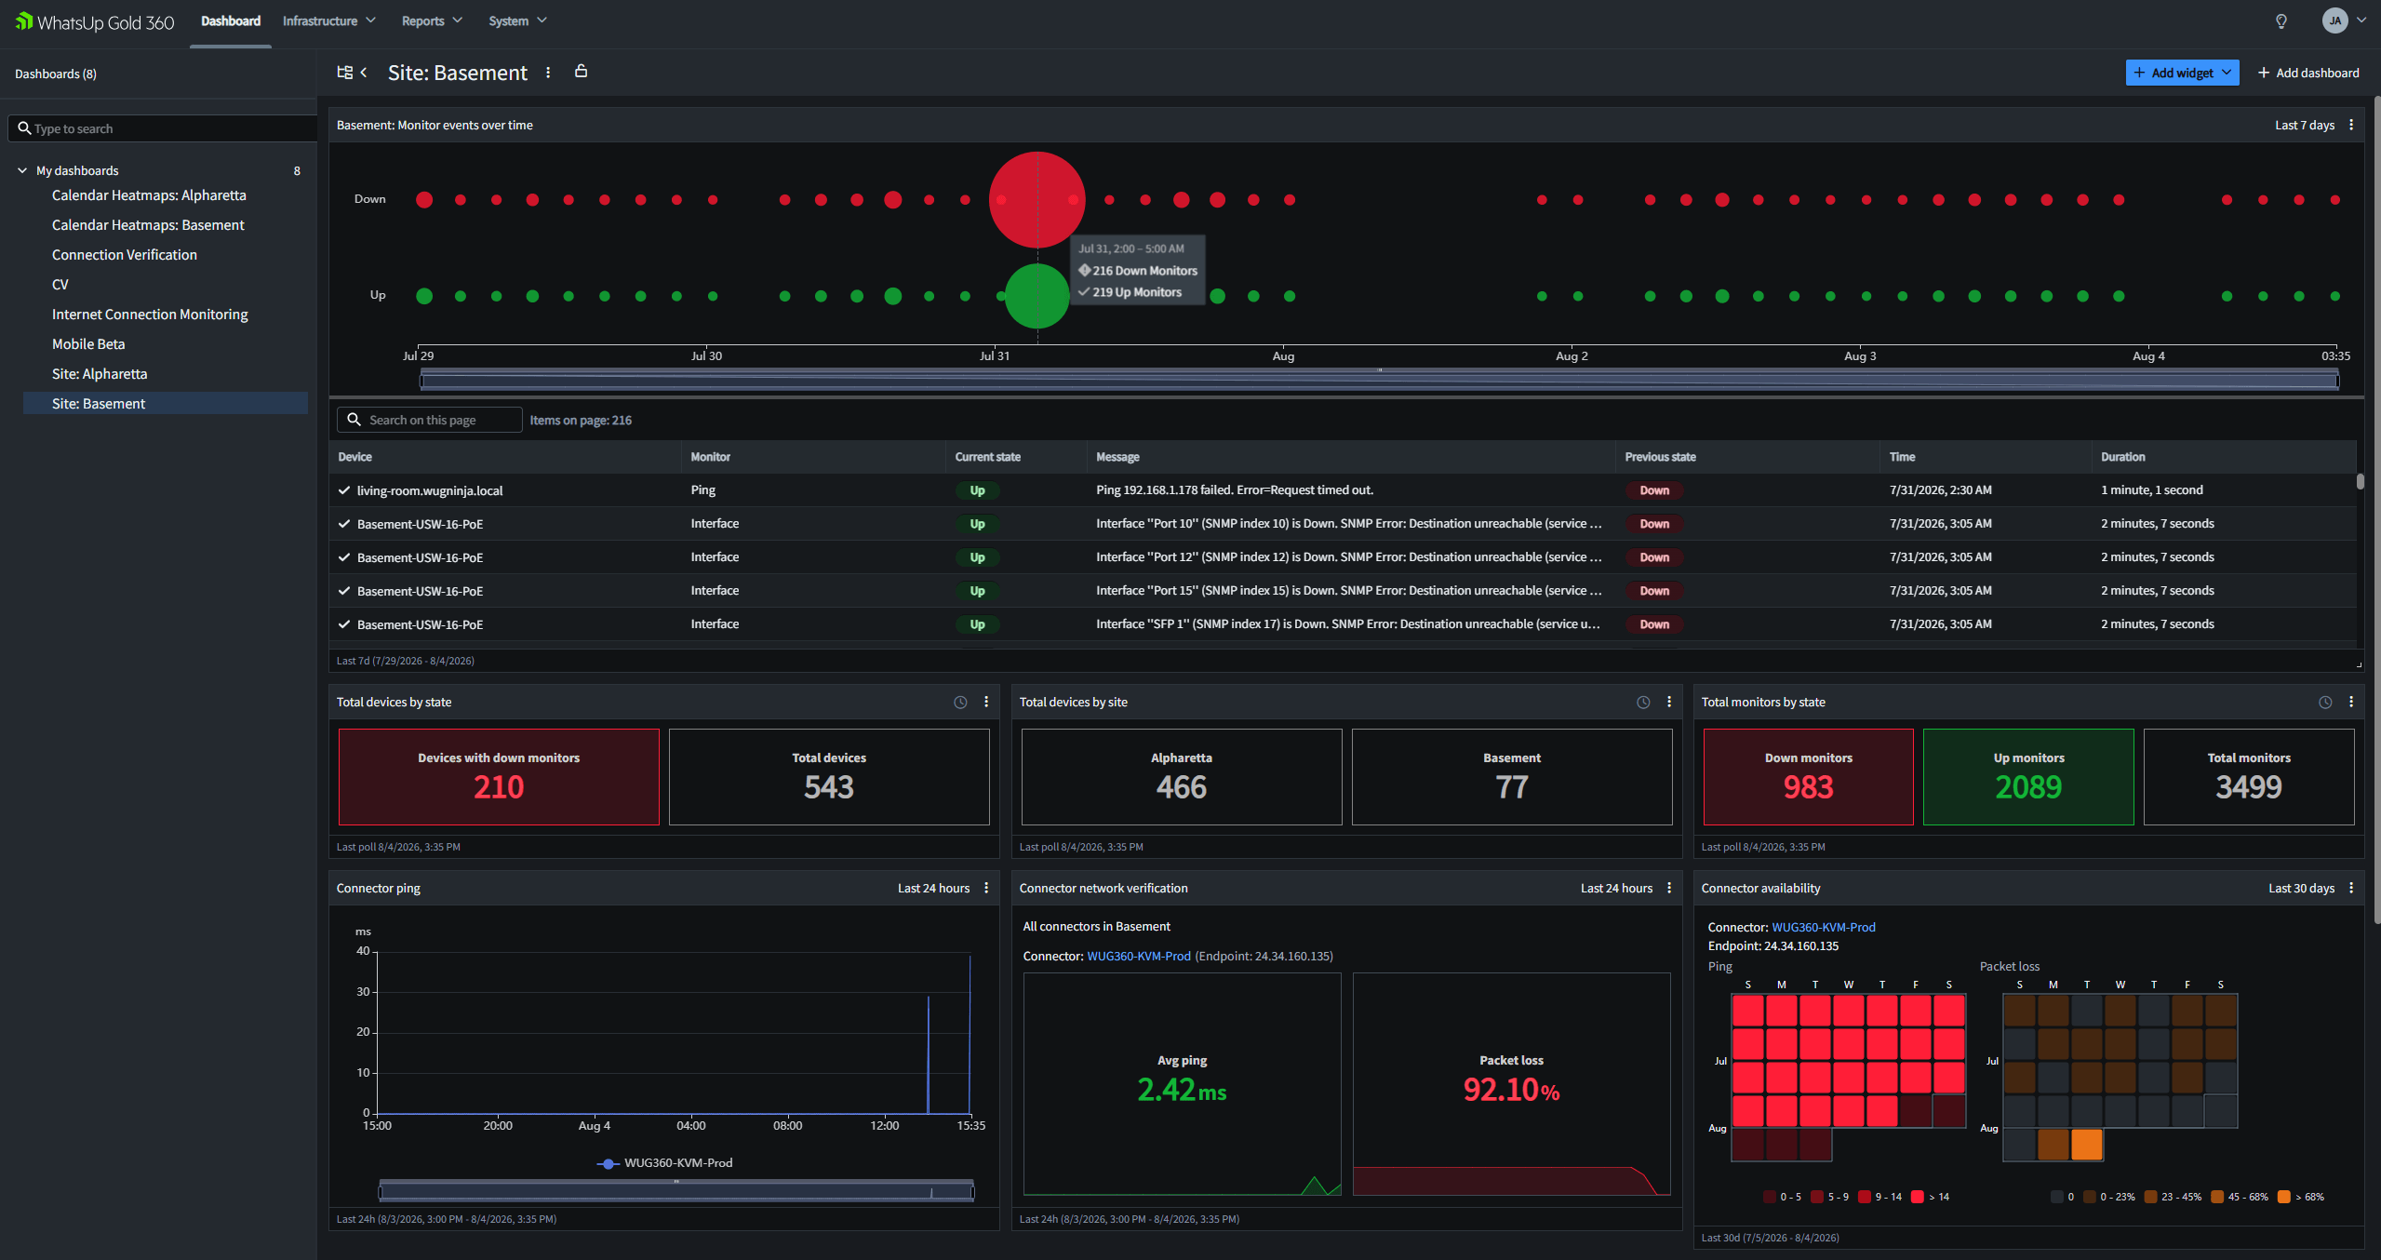Click the Total monitors 3499 tile
Viewport: 2381px width, 1260px height.
[2249, 777]
